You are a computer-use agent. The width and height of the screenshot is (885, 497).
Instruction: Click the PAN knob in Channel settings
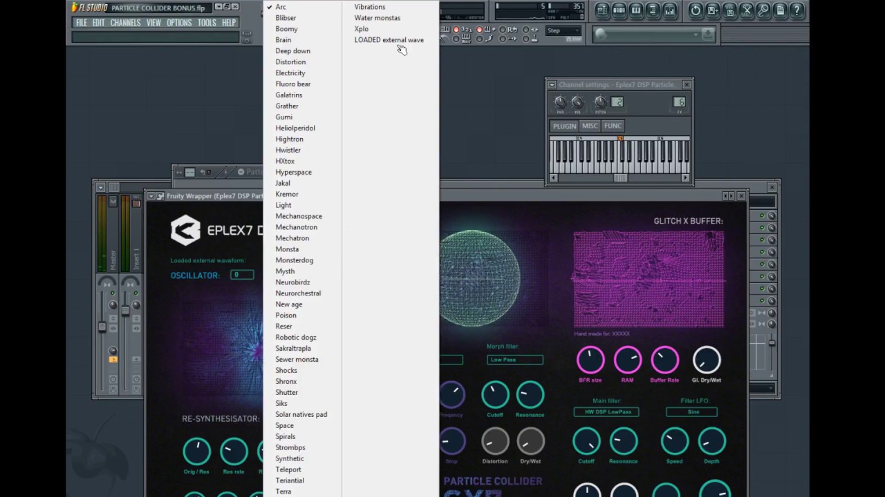560,102
